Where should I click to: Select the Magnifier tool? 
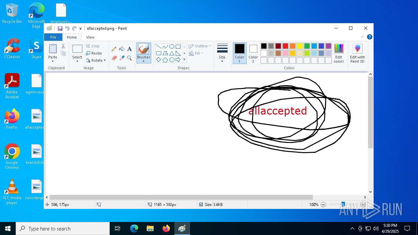(129, 58)
